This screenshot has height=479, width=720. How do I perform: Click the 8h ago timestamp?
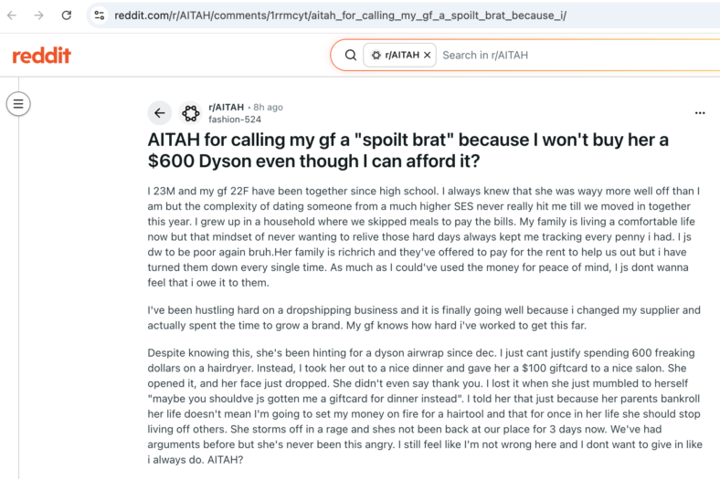(268, 108)
